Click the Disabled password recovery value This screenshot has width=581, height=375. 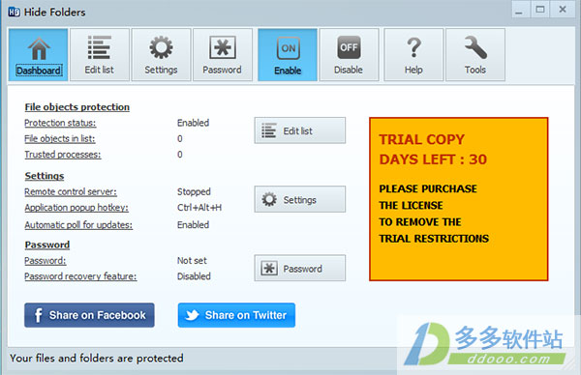[194, 276]
